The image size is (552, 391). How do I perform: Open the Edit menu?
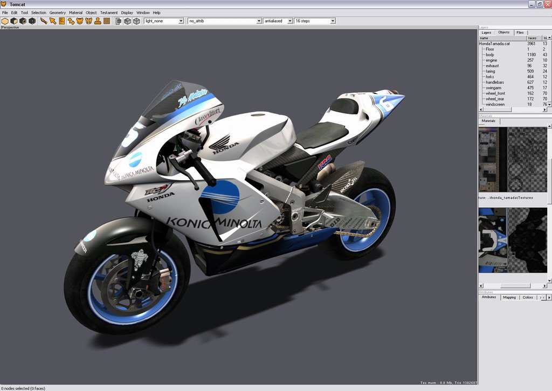[14, 13]
